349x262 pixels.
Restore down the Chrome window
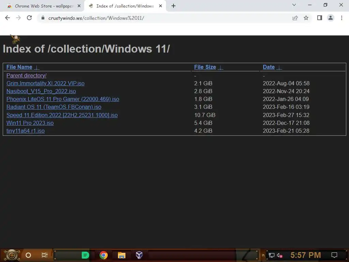point(325,5)
